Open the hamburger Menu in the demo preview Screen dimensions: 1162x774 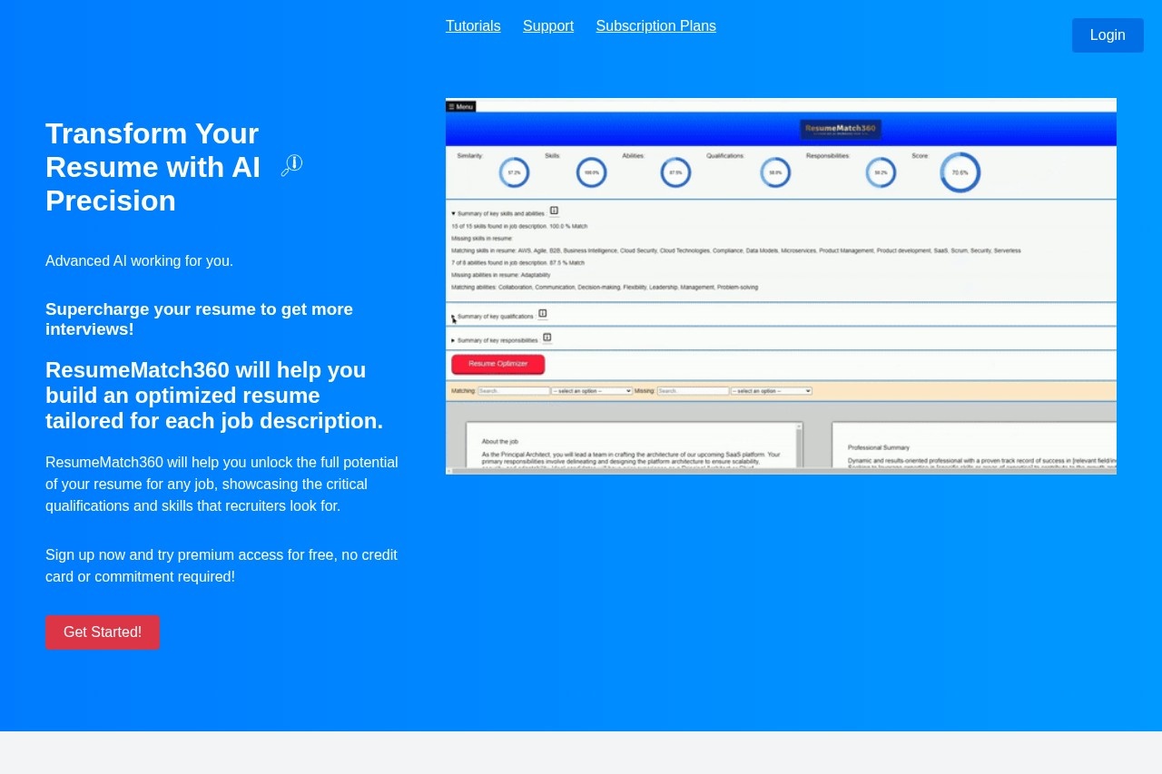461,107
